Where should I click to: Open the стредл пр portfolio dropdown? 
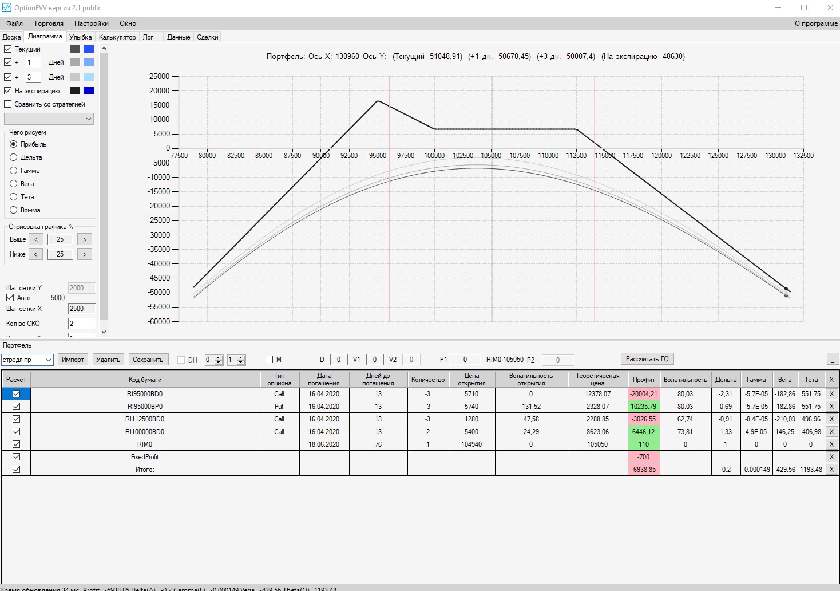click(27, 360)
